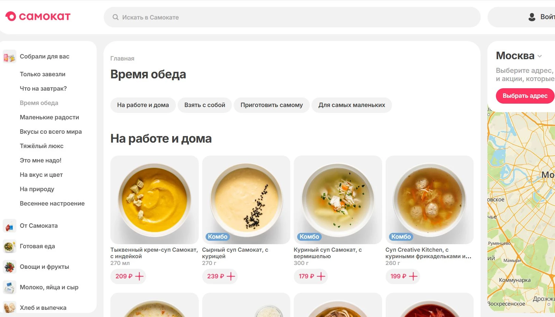This screenshot has height=317, width=555.
Task: Click the 'Искать в Самокате' search field
Action: (x=294, y=17)
